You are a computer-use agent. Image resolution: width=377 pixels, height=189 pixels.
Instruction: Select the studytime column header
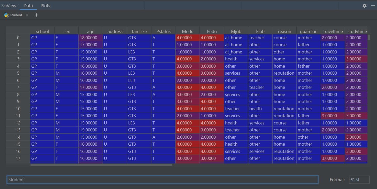[x=357, y=31]
